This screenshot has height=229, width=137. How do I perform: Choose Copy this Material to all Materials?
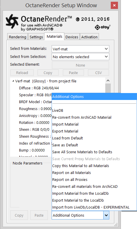tap(94, 166)
